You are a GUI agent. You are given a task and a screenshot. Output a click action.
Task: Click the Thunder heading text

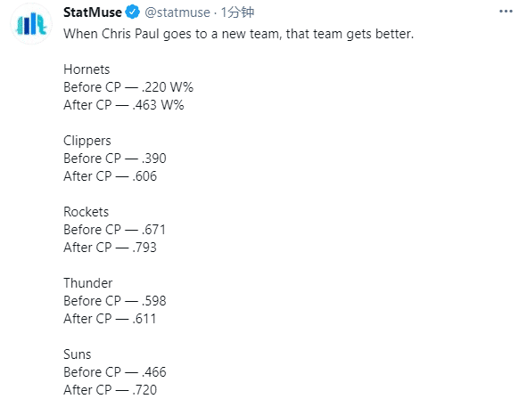coord(87,283)
